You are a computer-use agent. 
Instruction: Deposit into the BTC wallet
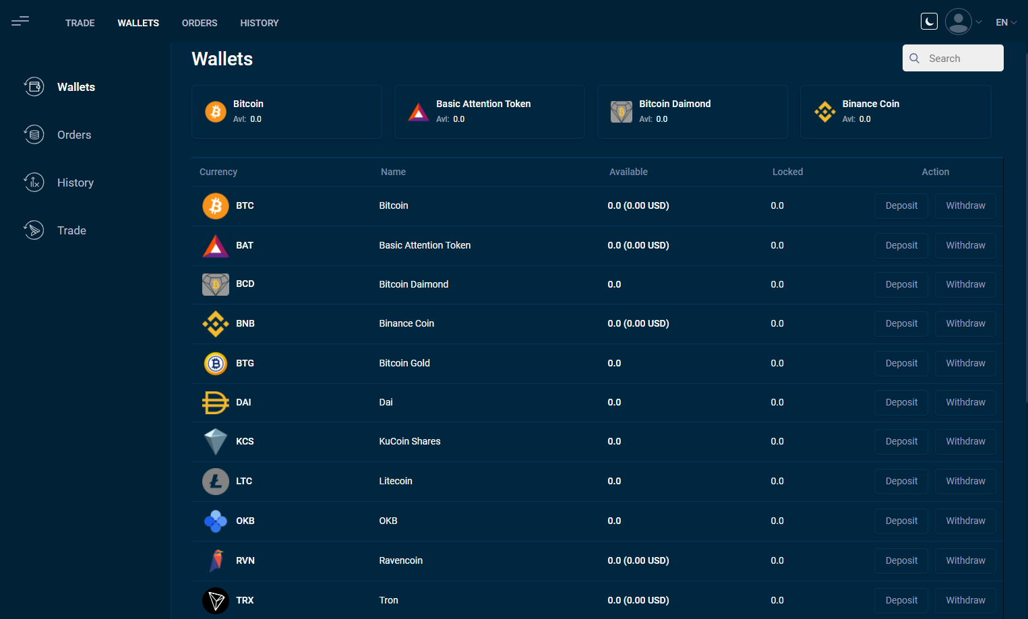click(901, 205)
